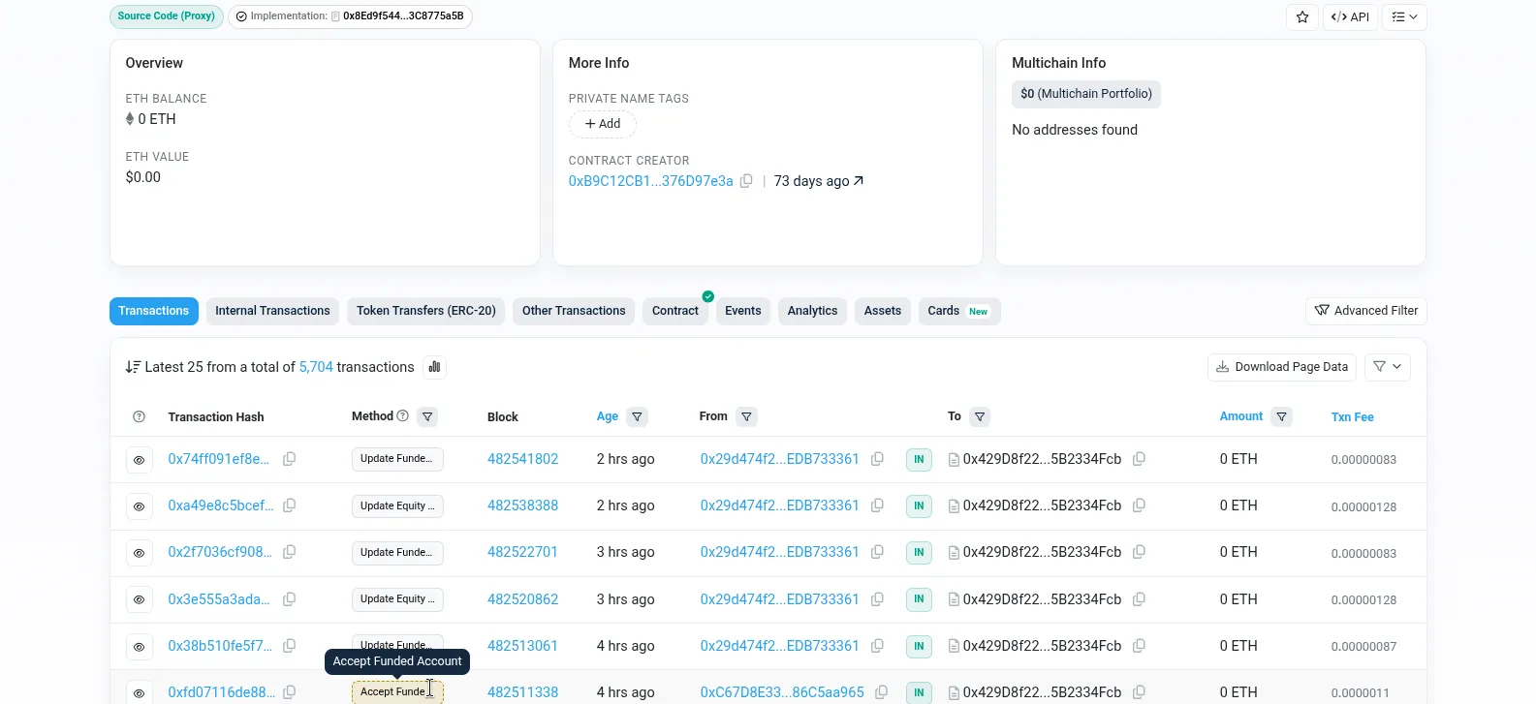Copy the transaction hash 0x38b510fe5f7
The width and height of the screenshot is (1536, 704).
click(x=289, y=646)
